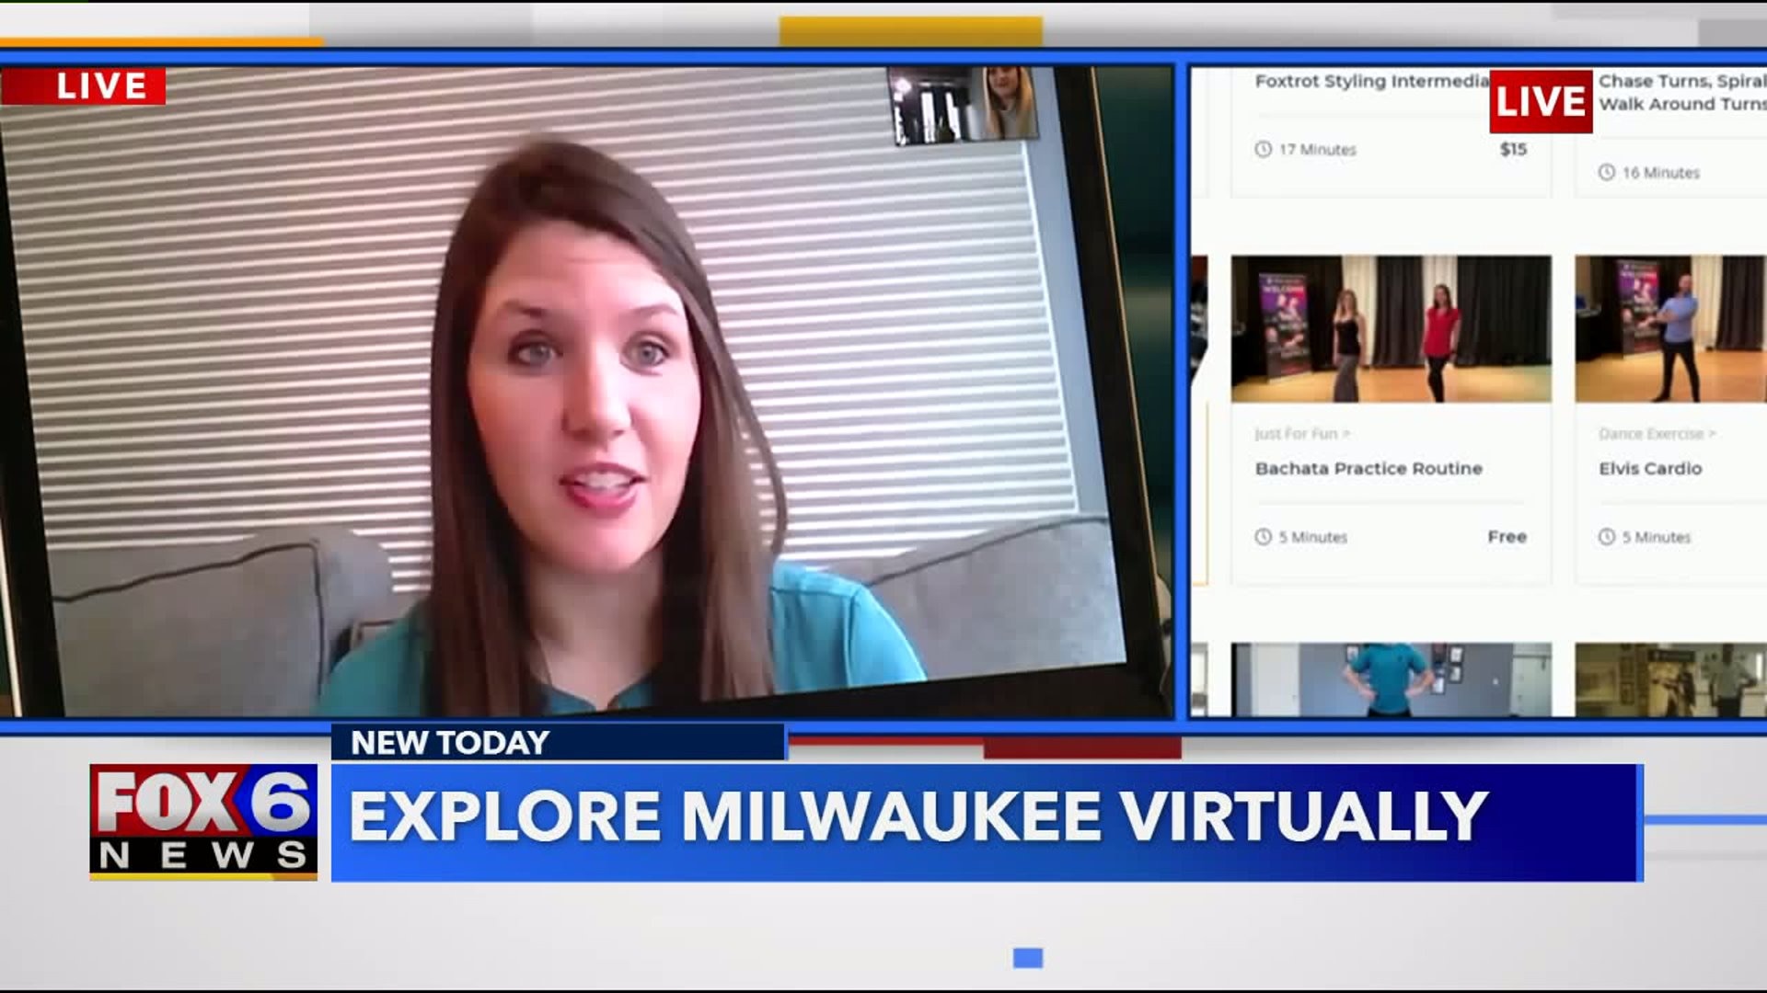1767x993 pixels.
Task: Click the Elvis Cardio title
Action: click(1650, 468)
